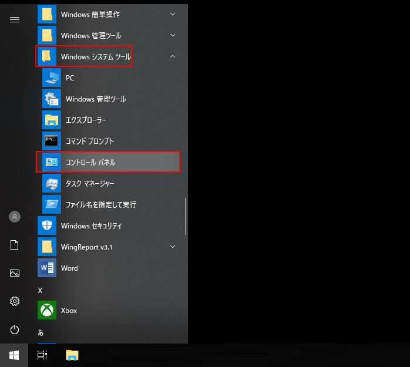Open the Documents icon in sidebar

14,245
